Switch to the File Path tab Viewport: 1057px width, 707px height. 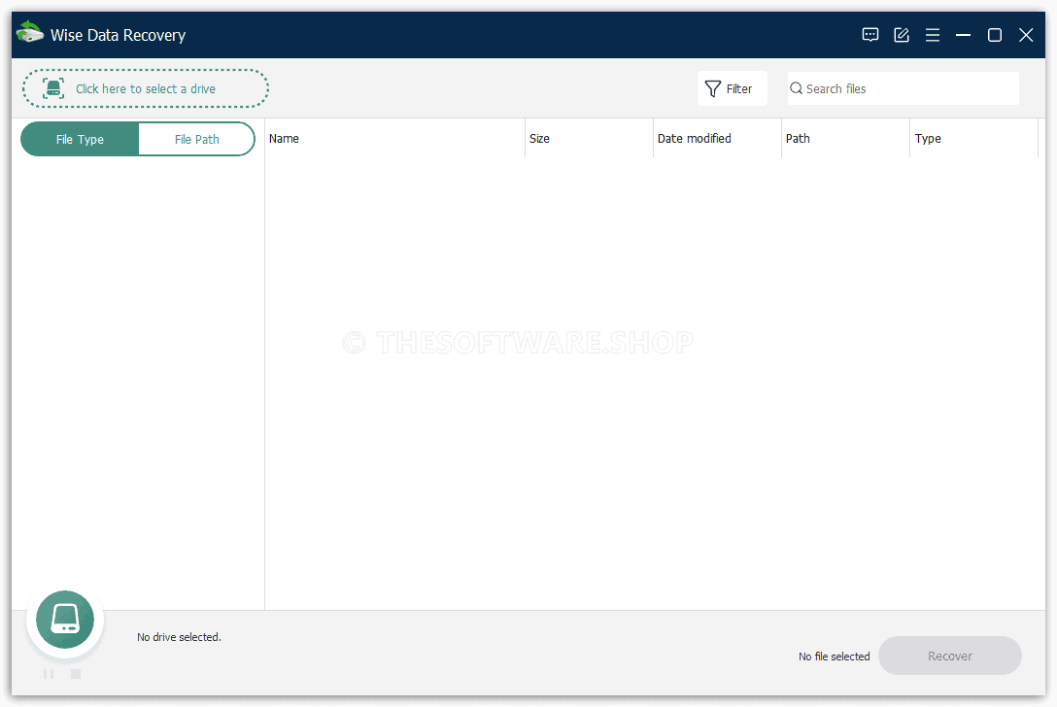[x=197, y=139]
